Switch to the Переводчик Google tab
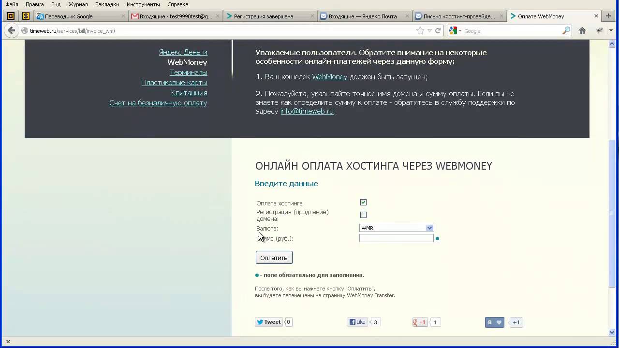The image size is (619, 348). (x=81, y=16)
